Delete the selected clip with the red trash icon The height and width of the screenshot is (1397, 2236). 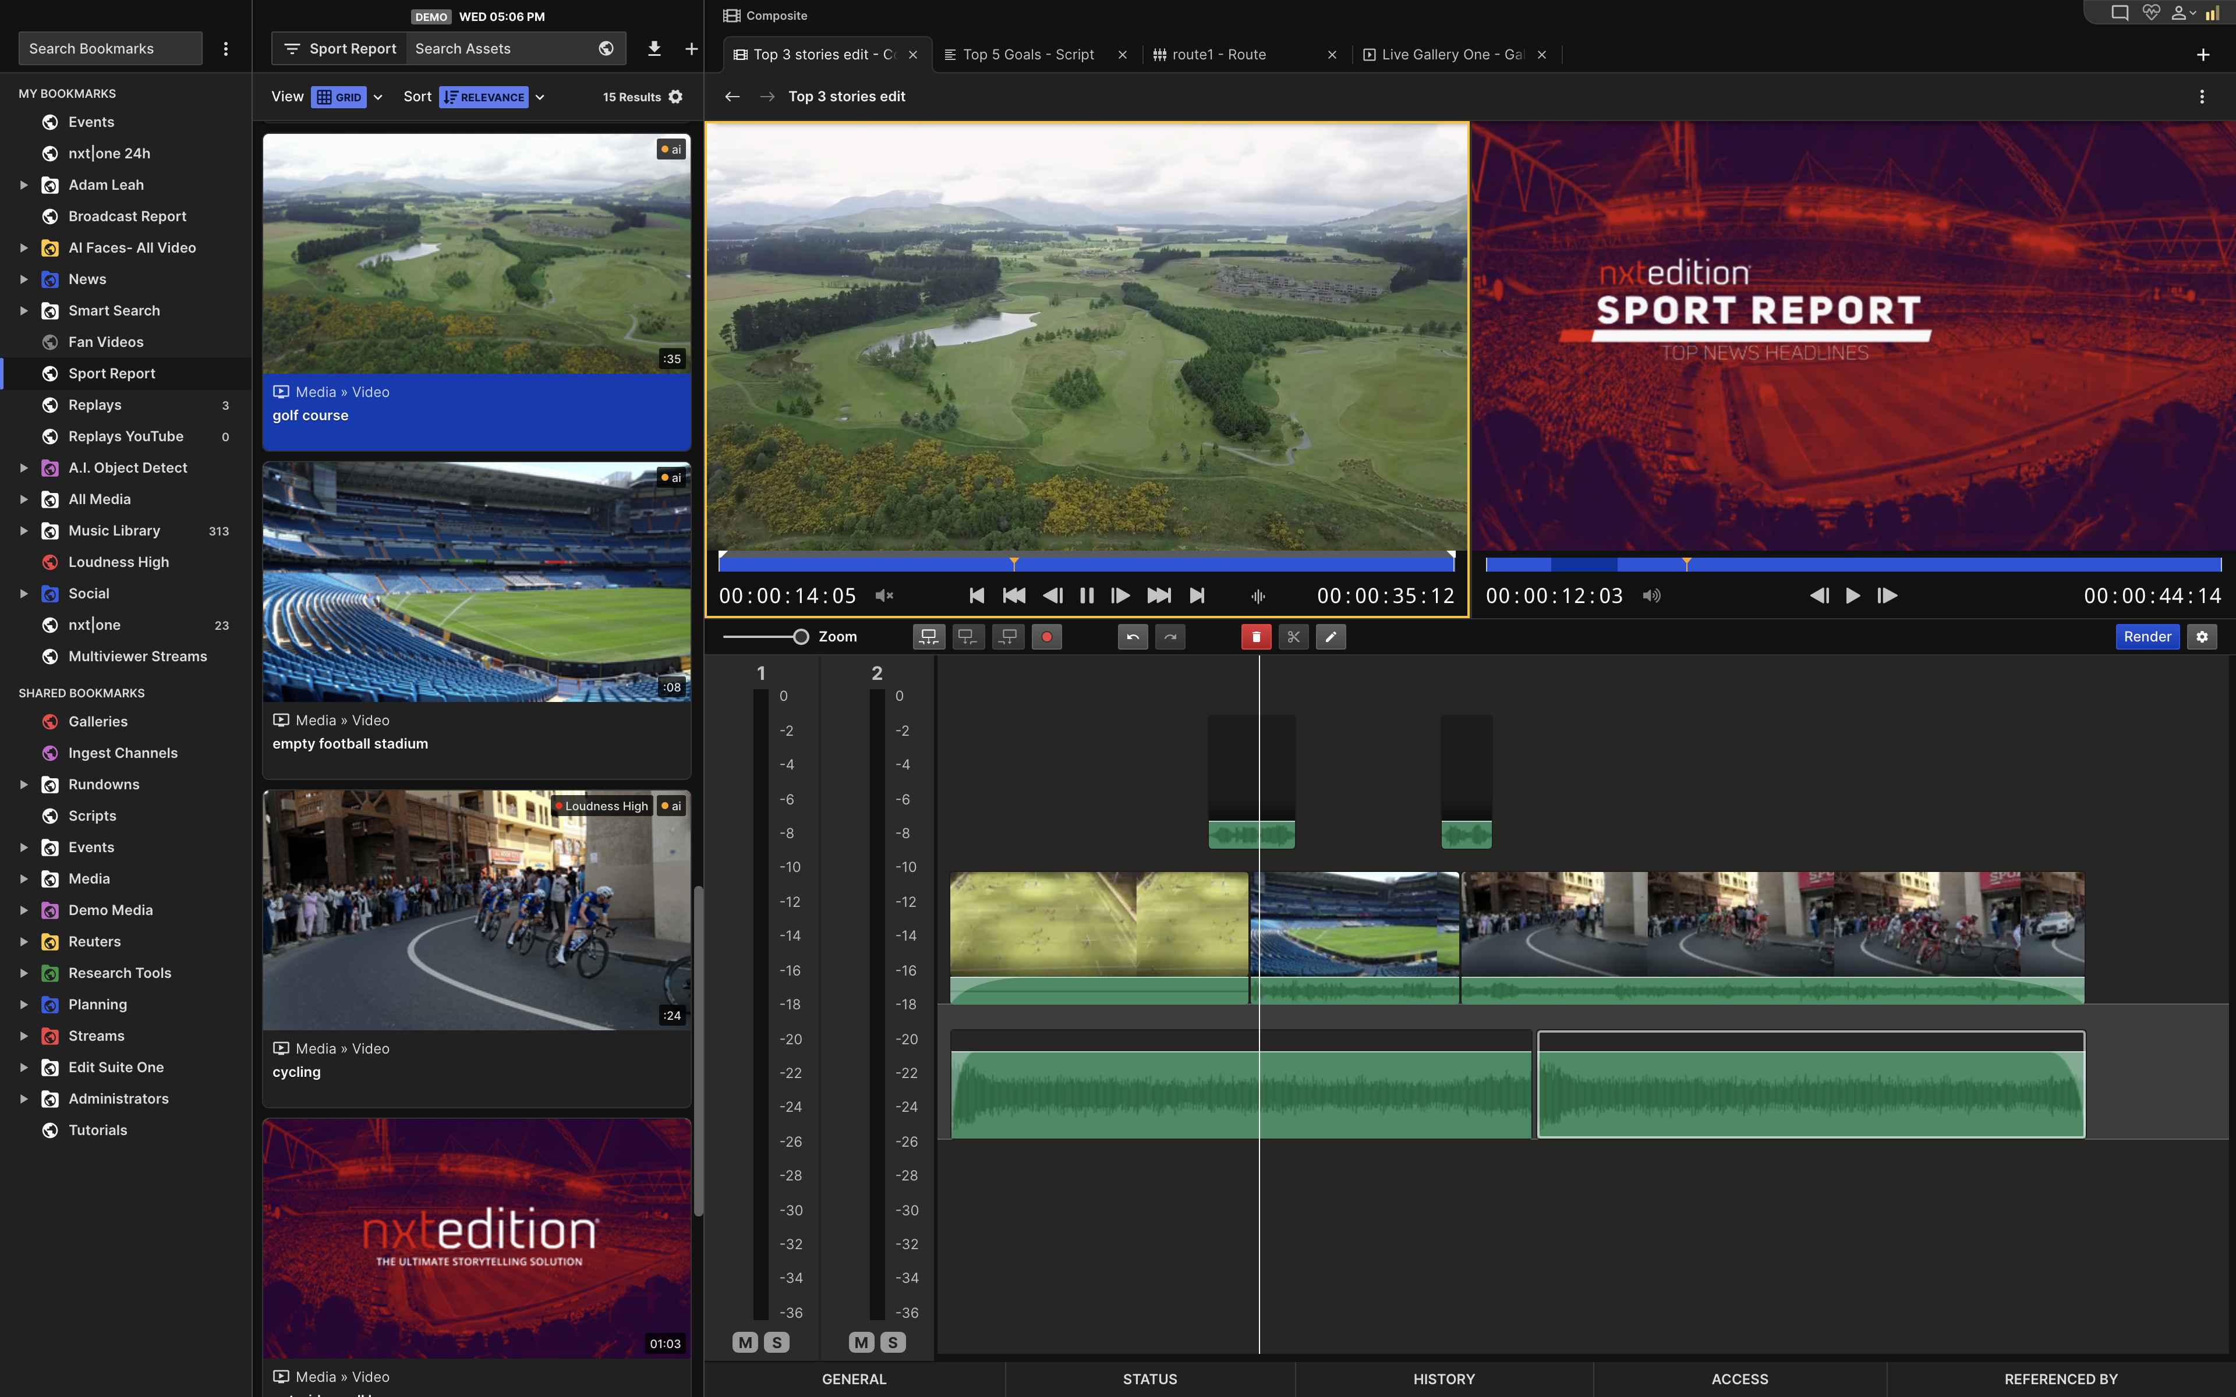point(1257,637)
